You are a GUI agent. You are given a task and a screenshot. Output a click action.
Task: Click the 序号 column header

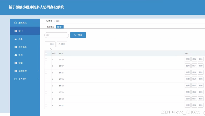[54, 54]
